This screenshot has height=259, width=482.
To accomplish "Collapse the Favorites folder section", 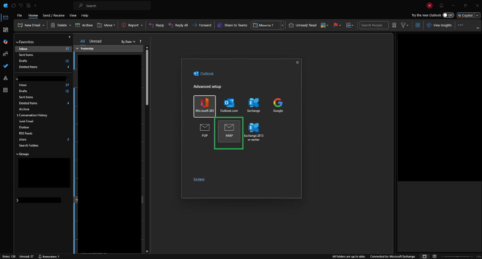I will [17, 42].
